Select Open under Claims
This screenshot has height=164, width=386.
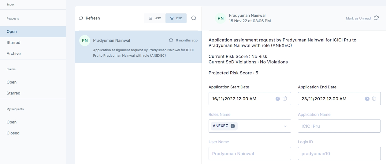12,82
